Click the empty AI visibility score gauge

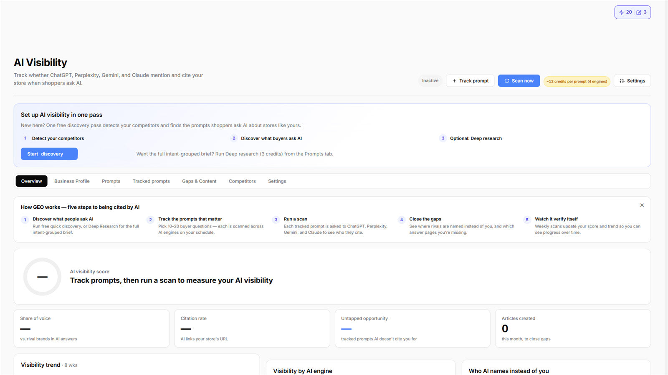click(x=42, y=277)
